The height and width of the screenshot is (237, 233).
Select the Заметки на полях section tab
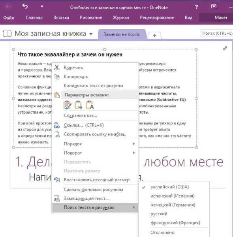[x=122, y=34]
